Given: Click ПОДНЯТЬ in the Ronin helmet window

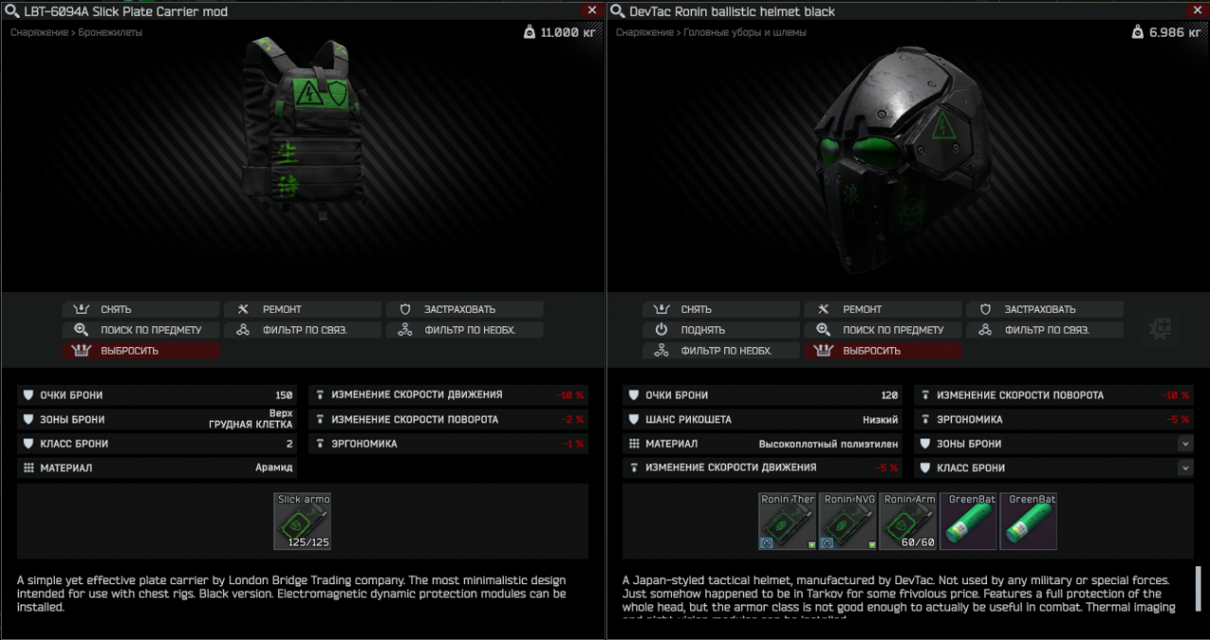Looking at the screenshot, I should [720, 330].
